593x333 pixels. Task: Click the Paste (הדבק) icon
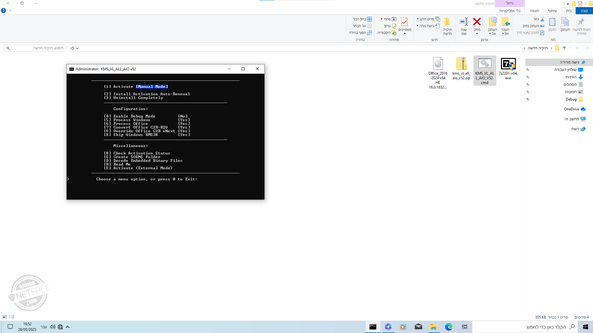click(552, 22)
